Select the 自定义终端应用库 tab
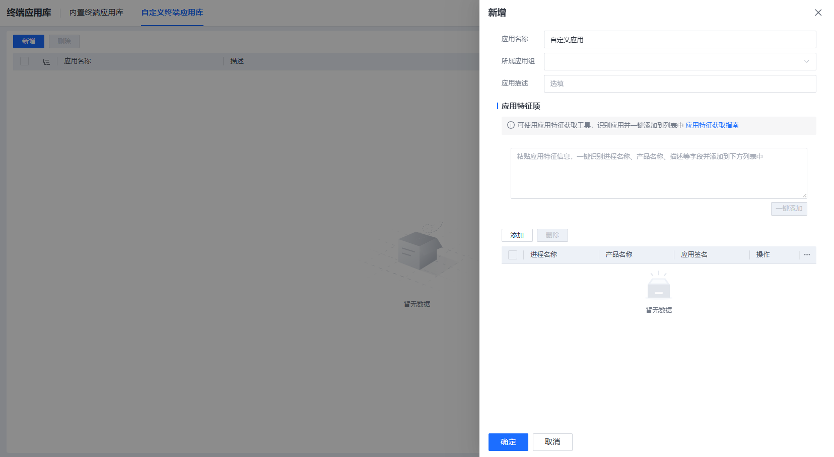Image resolution: width=834 pixels, height=457 pixels. click(x=172, y=13)
